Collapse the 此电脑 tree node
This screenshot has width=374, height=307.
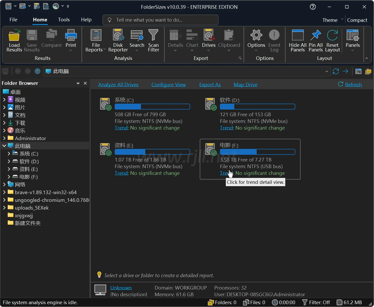click(4, 146)
